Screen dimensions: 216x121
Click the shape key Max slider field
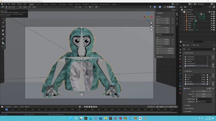(x=204, y=96)
